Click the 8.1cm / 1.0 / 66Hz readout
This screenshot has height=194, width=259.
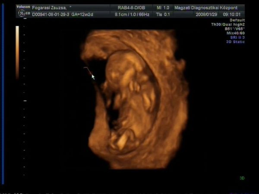click(x=132, y=14)
